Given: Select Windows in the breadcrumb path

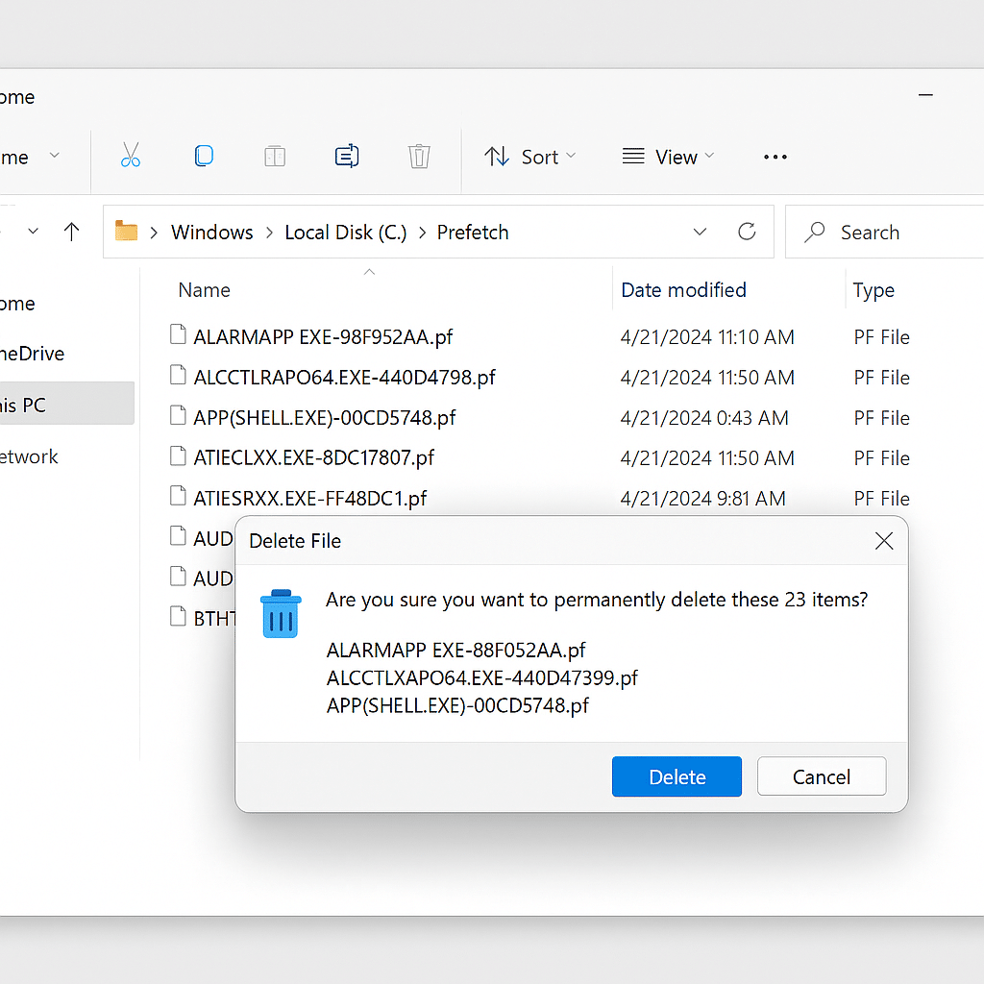Looking at the screenshot, I should (211, 233).
